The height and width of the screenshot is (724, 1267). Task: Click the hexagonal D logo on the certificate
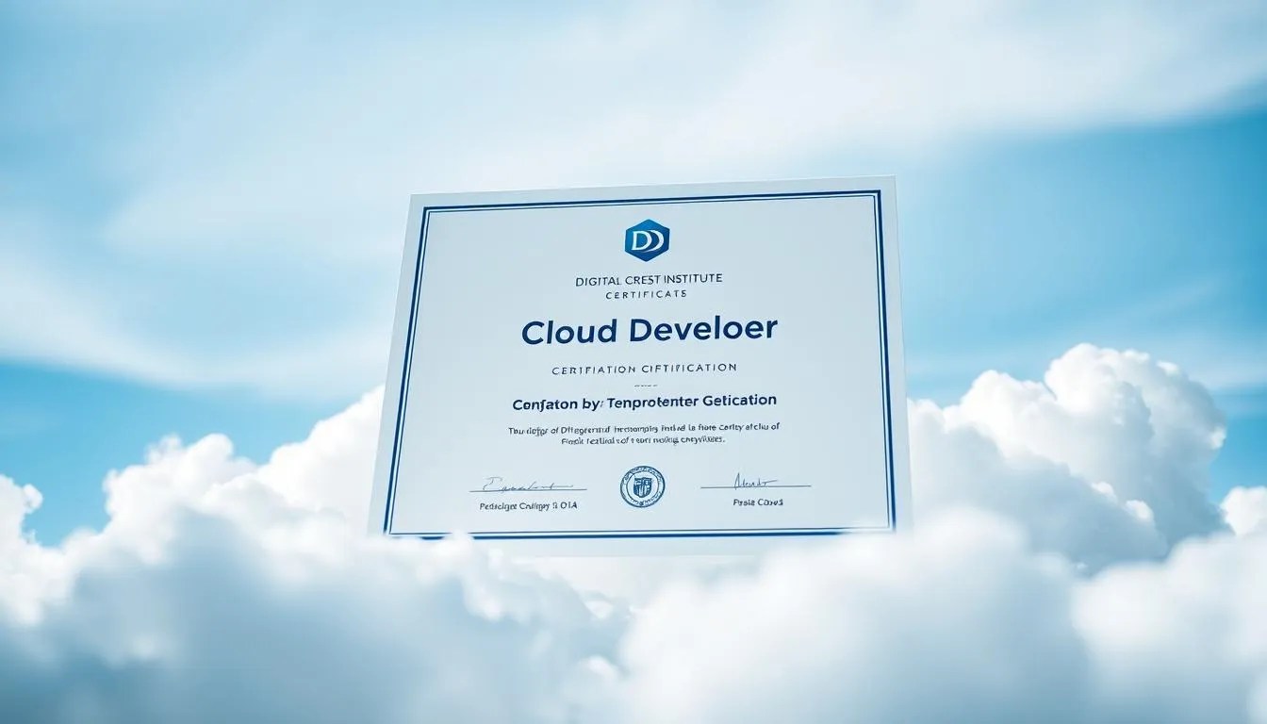pos(646,239)
